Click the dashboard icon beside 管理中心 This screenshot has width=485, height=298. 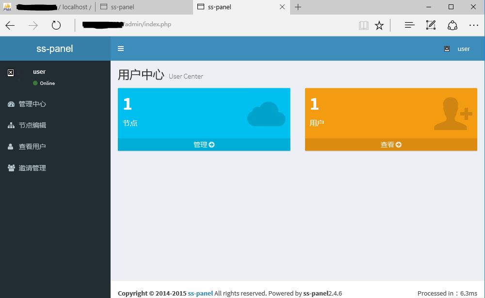pyautogui.click(x=11, y=104)
